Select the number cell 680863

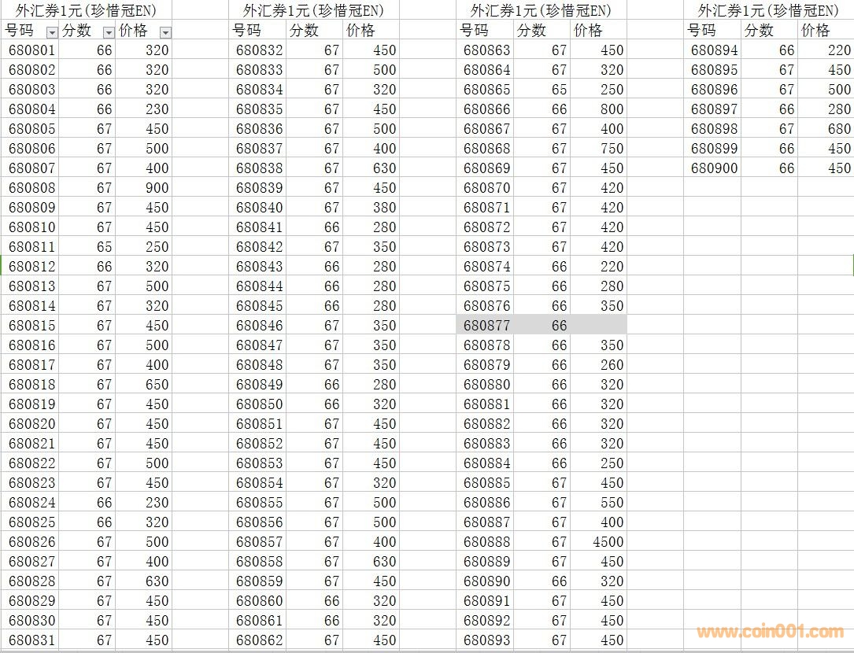pyautogui.click(x=486, y=50)
